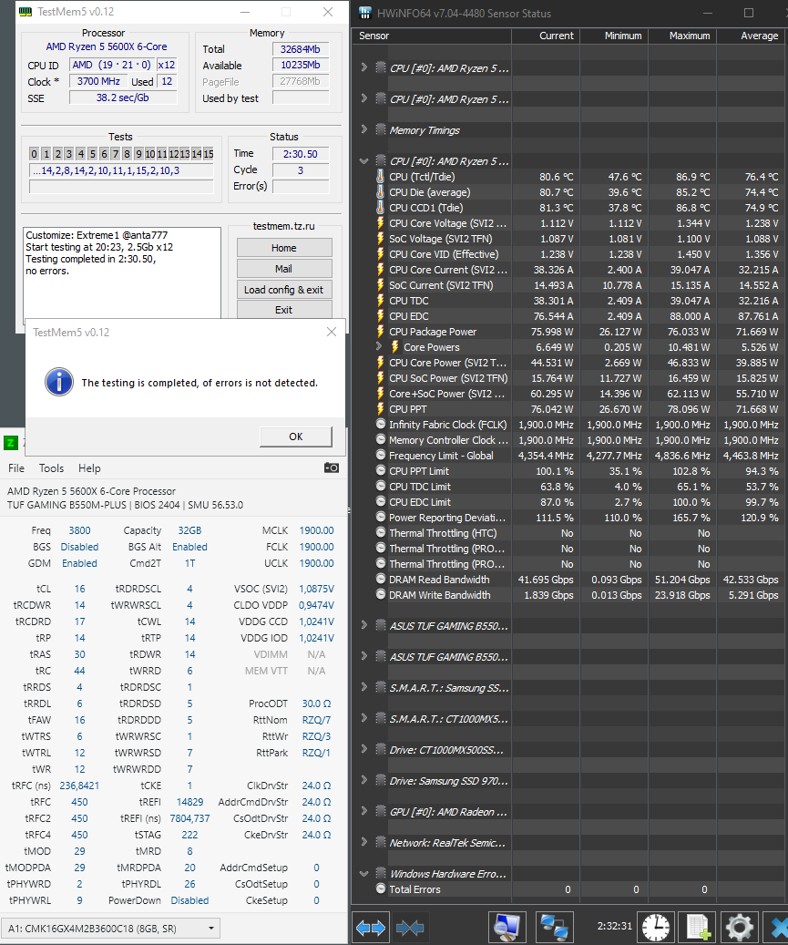788x945 pixels.
Task: Click the TestMem5 log text box
Action: pos(122,272)
